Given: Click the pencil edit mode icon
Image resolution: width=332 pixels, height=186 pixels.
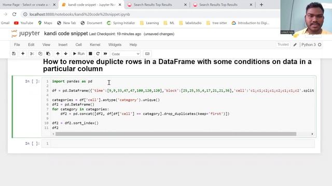Looking at the screenshot, I should click(x=295, y=45).
